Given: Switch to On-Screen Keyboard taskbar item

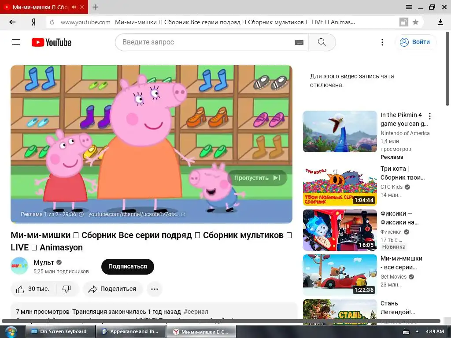Looking at the screenshot, I should (x=60, y=332).
